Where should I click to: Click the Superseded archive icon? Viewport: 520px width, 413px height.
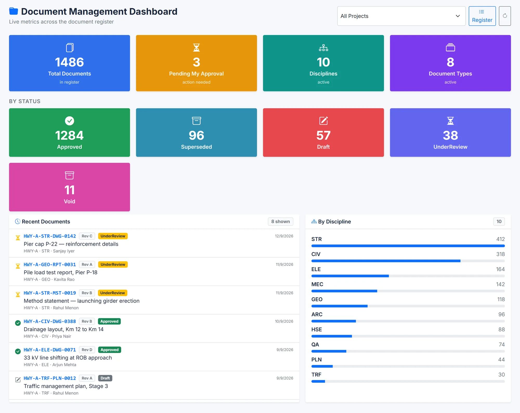pyautogui.click(x=196, y=121)
